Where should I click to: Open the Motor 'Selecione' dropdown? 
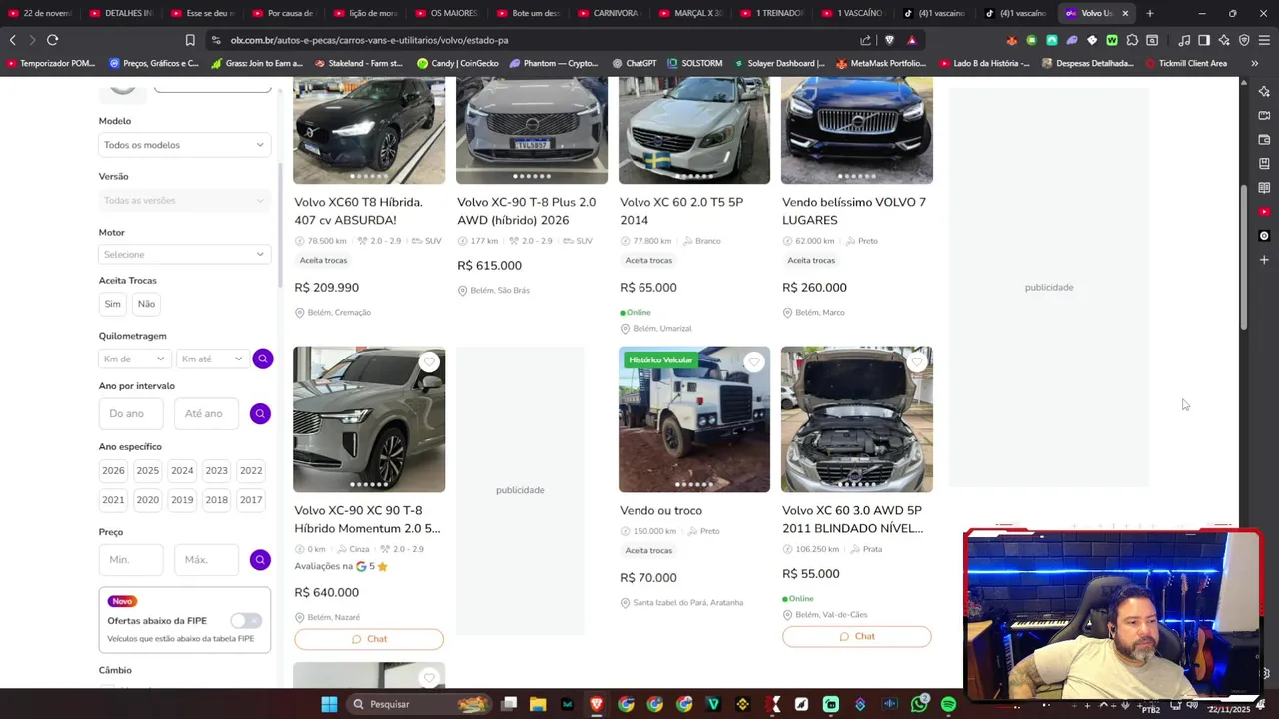pyautogui.click(x=185, y=254)
